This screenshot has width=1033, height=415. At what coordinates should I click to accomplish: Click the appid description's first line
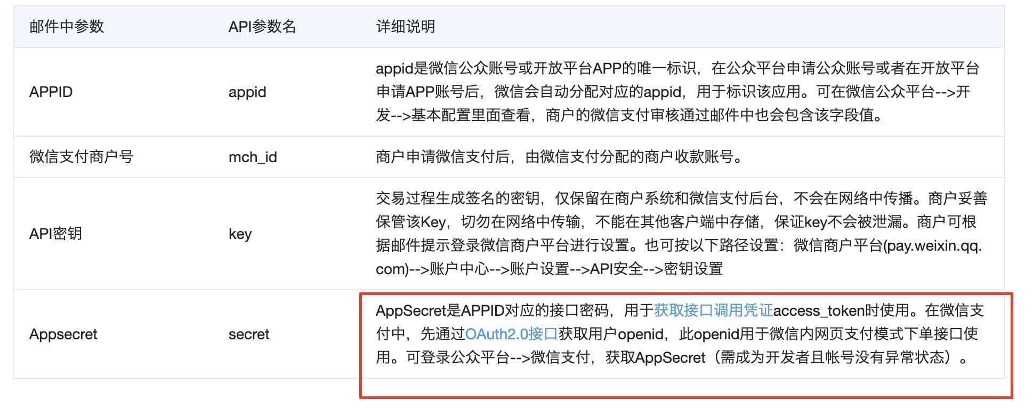tap(677, 68)
